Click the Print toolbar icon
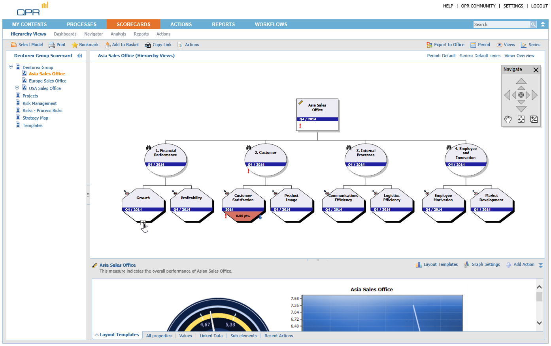This screenshot has height=346, width=551. click(x=52, y=45)
